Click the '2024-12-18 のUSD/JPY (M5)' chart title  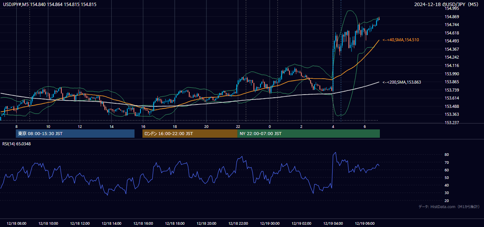click(x=447, y=4)
